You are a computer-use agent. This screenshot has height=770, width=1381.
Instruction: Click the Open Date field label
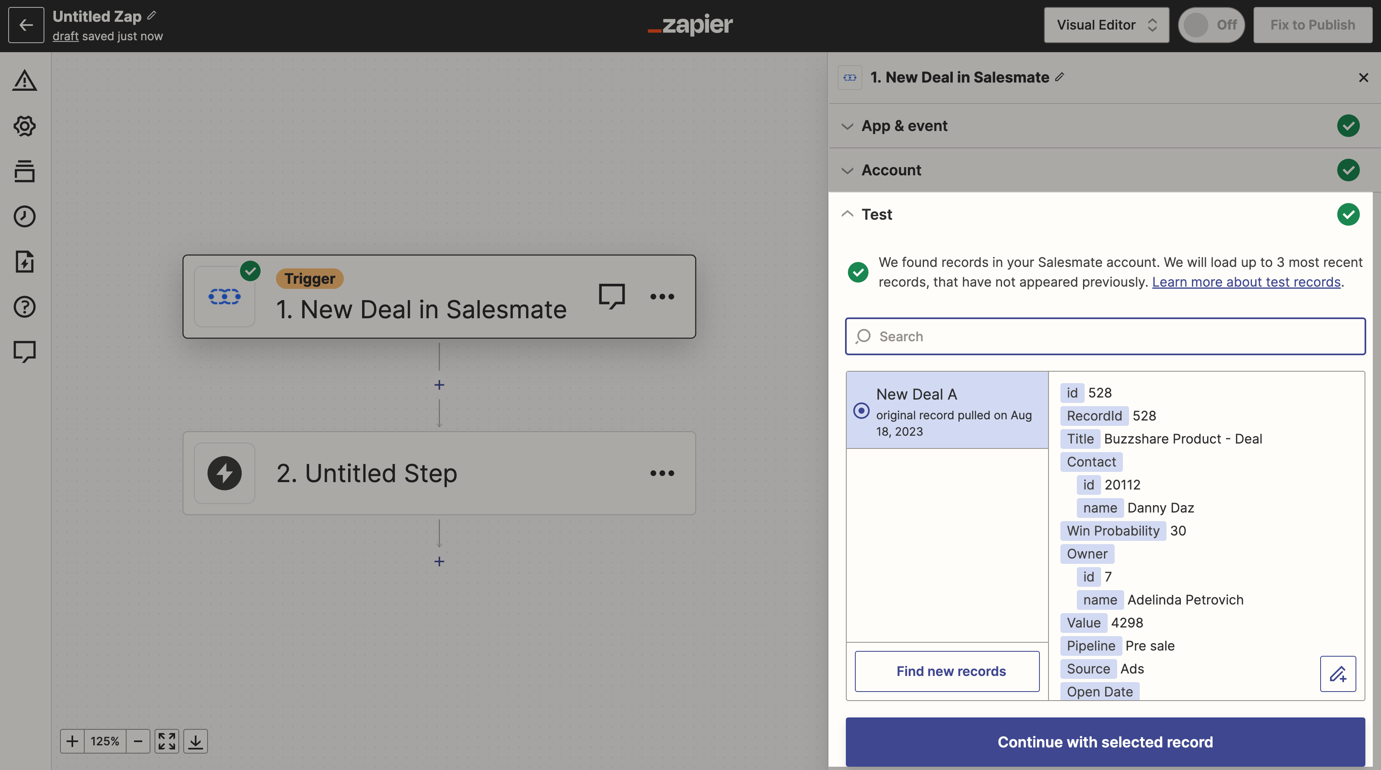click(1099, 691)
